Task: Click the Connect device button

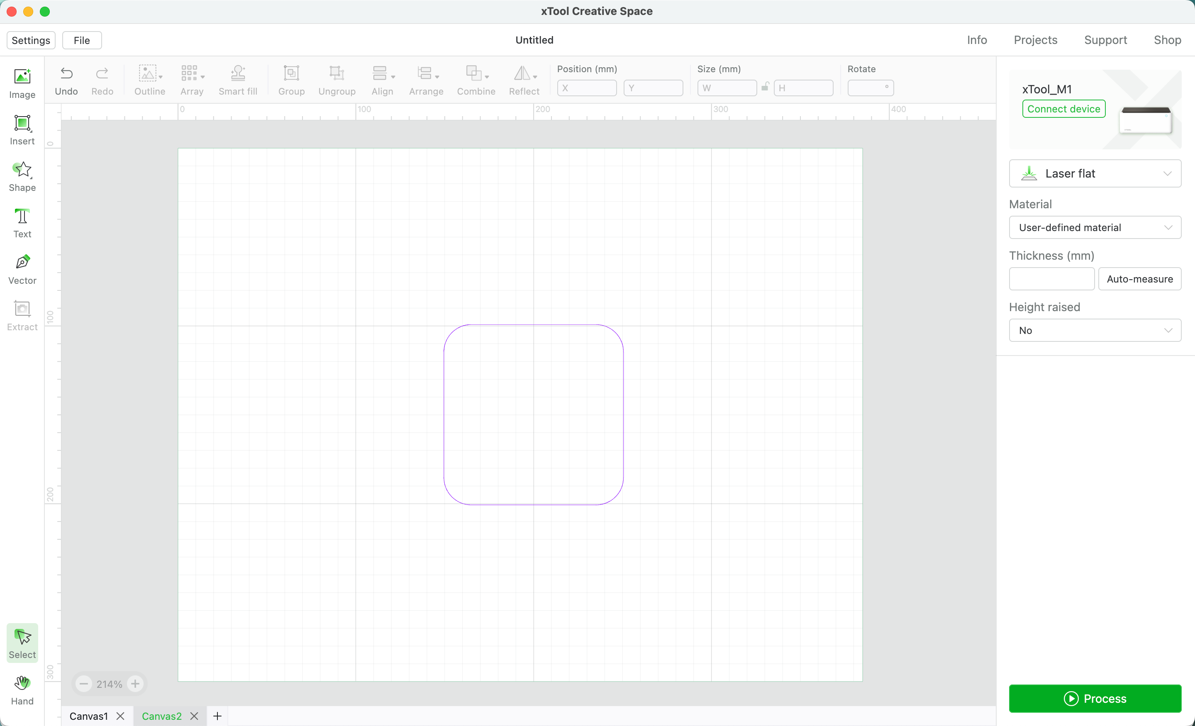Action: pyautogui.click(x=1063, y=107)
